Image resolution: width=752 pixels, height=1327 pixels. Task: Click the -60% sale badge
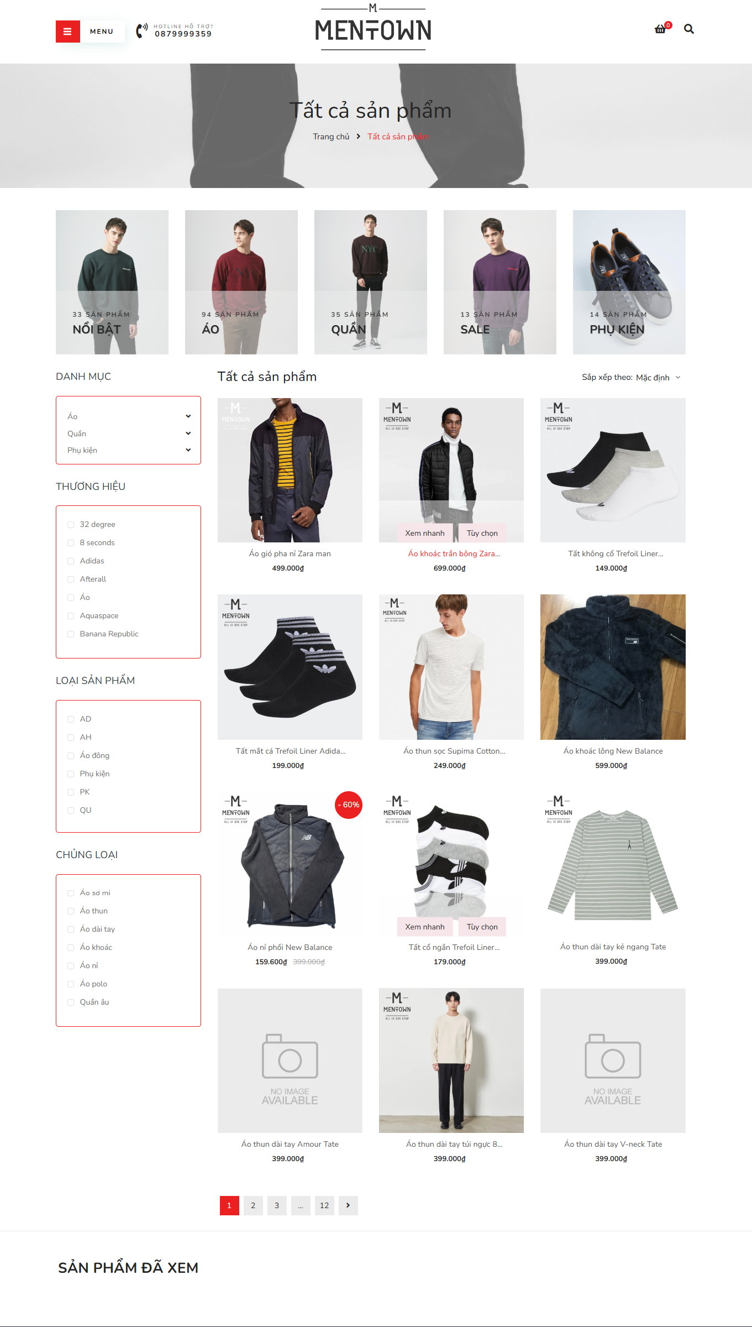pos(349,805)
